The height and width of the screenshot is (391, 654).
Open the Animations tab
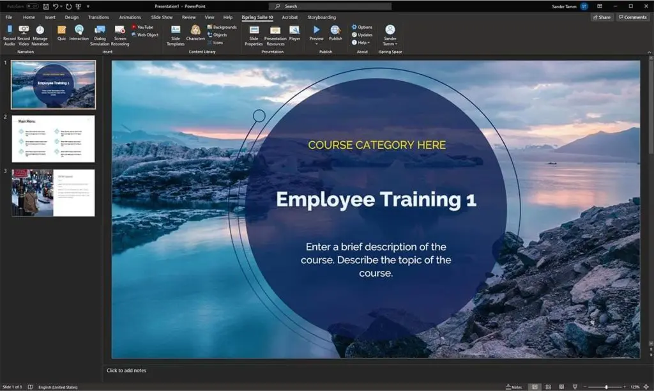tap(130, 17)
